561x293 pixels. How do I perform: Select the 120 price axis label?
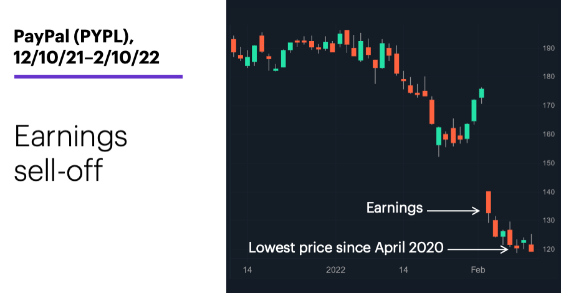tap(549, 249)
